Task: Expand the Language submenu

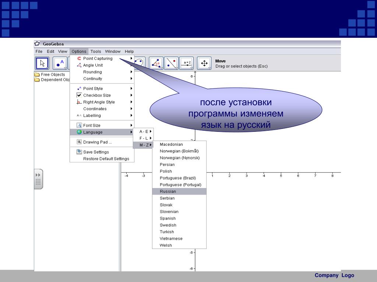Action: coord(102,132)
